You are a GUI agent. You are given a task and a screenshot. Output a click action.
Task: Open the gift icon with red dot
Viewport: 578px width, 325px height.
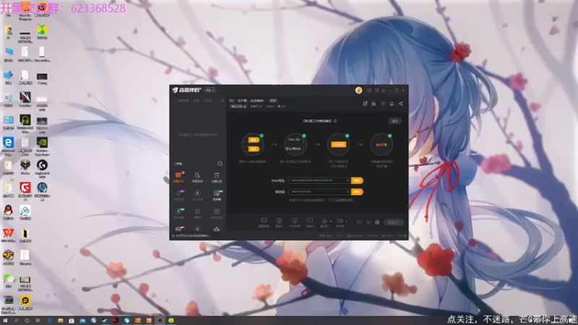pos(365,103)
